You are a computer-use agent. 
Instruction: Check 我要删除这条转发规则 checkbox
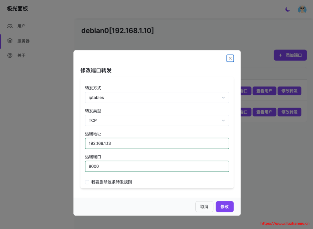pyautogui.click(x=87, y=182)
